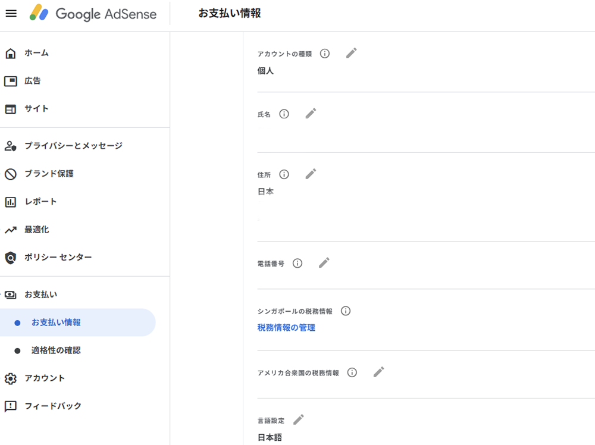Go to ホーム in the sidebar

click(x=36, y=53)
